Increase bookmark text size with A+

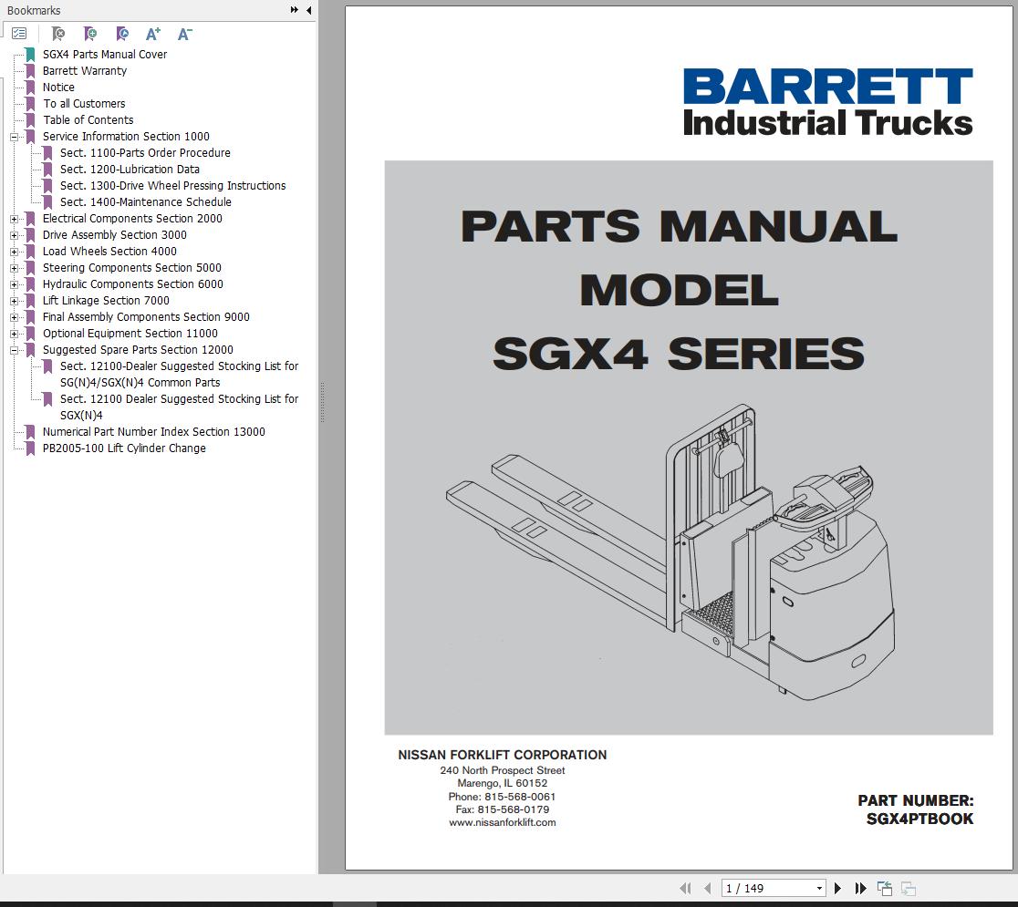[152, 34]
